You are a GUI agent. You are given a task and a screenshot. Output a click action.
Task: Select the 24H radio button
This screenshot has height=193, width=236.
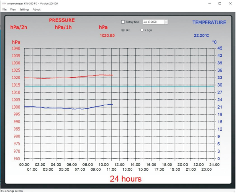click(123, 30)
